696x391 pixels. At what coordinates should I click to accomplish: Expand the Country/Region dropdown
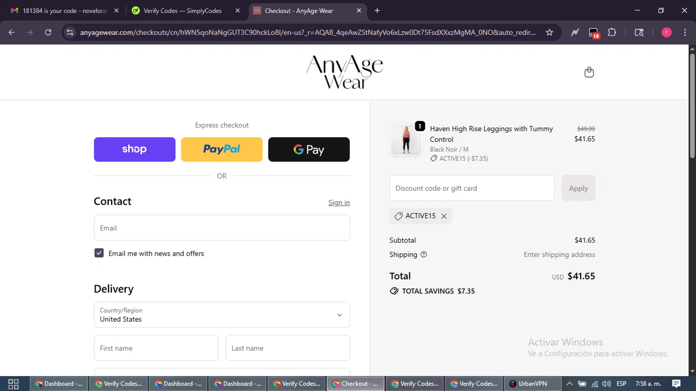click(x=222, y=315)
